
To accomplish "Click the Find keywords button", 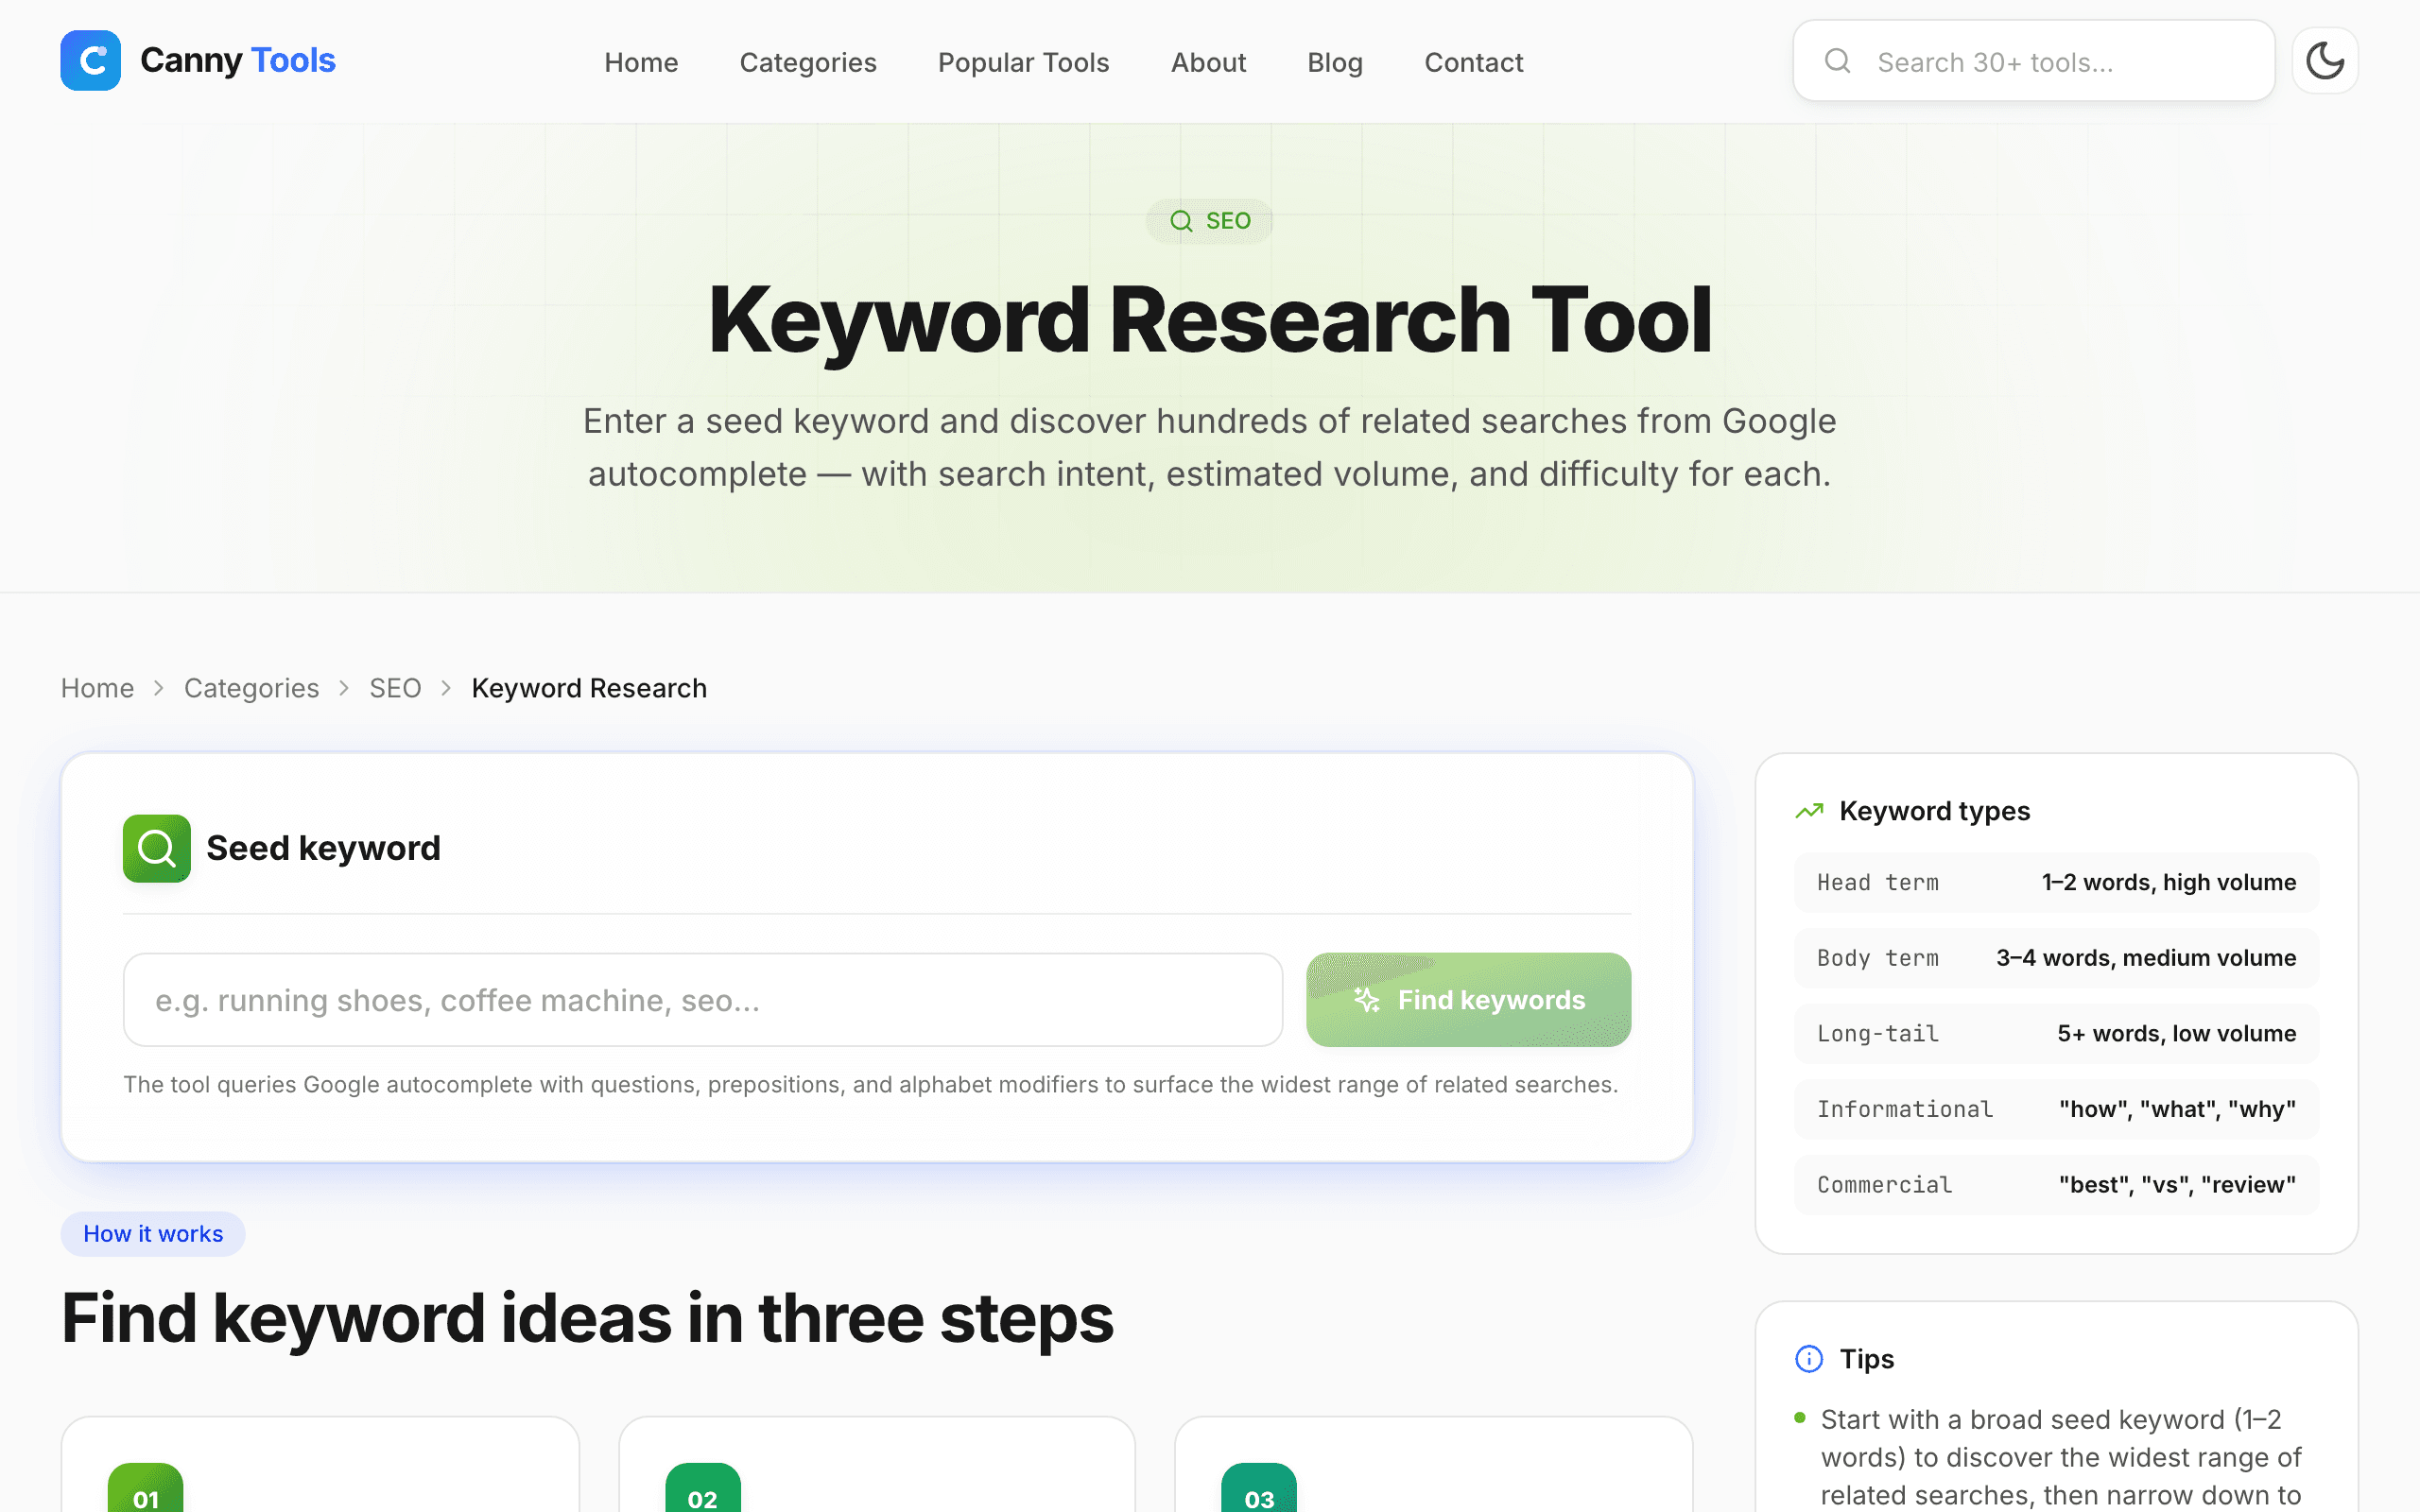I will click(1468, 999).
